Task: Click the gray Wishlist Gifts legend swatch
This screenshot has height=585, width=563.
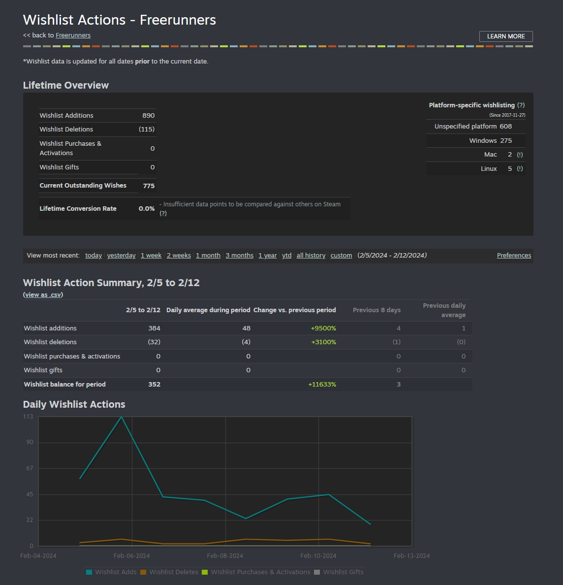Action: pyautogui.click(x=317, y=572)
